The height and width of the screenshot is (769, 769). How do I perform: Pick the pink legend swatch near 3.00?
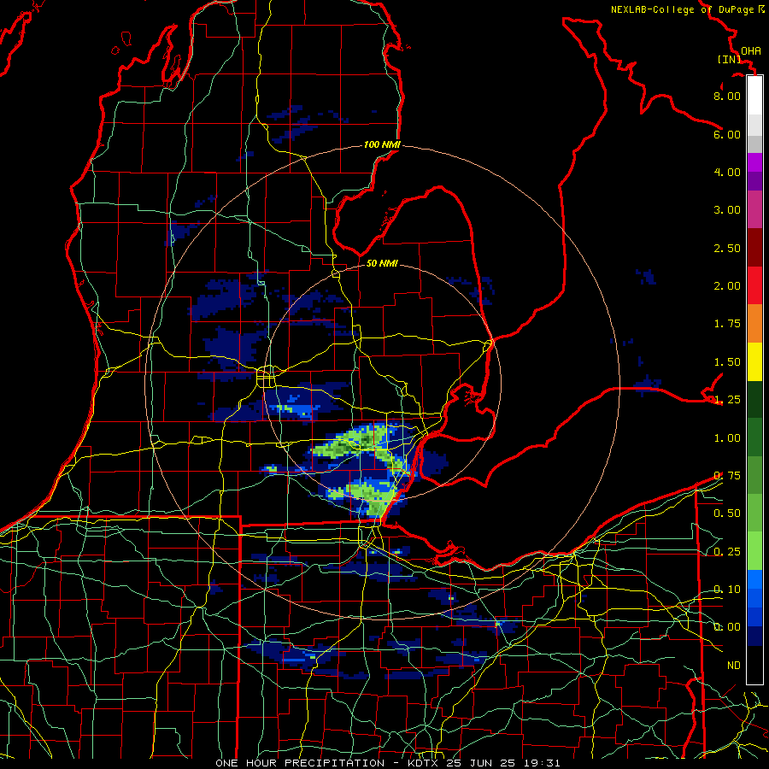click(754, 210)
